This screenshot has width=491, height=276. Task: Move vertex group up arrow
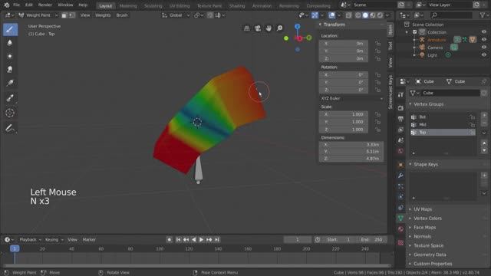(484, 143)
